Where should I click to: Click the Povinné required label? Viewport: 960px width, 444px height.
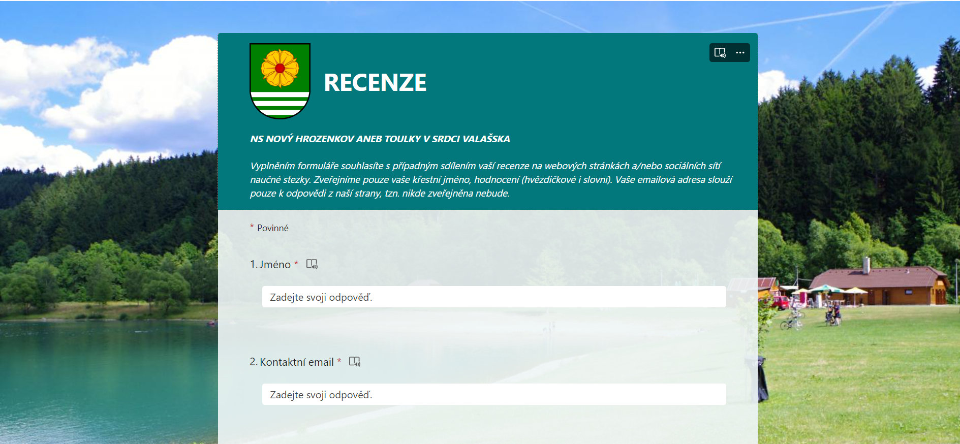(x=272, y=228)
